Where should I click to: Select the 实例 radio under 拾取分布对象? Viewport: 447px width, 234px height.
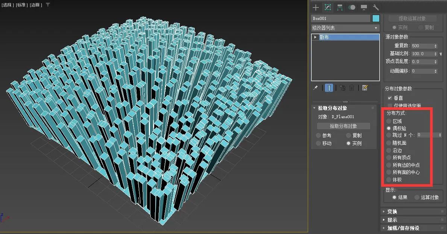349,143
